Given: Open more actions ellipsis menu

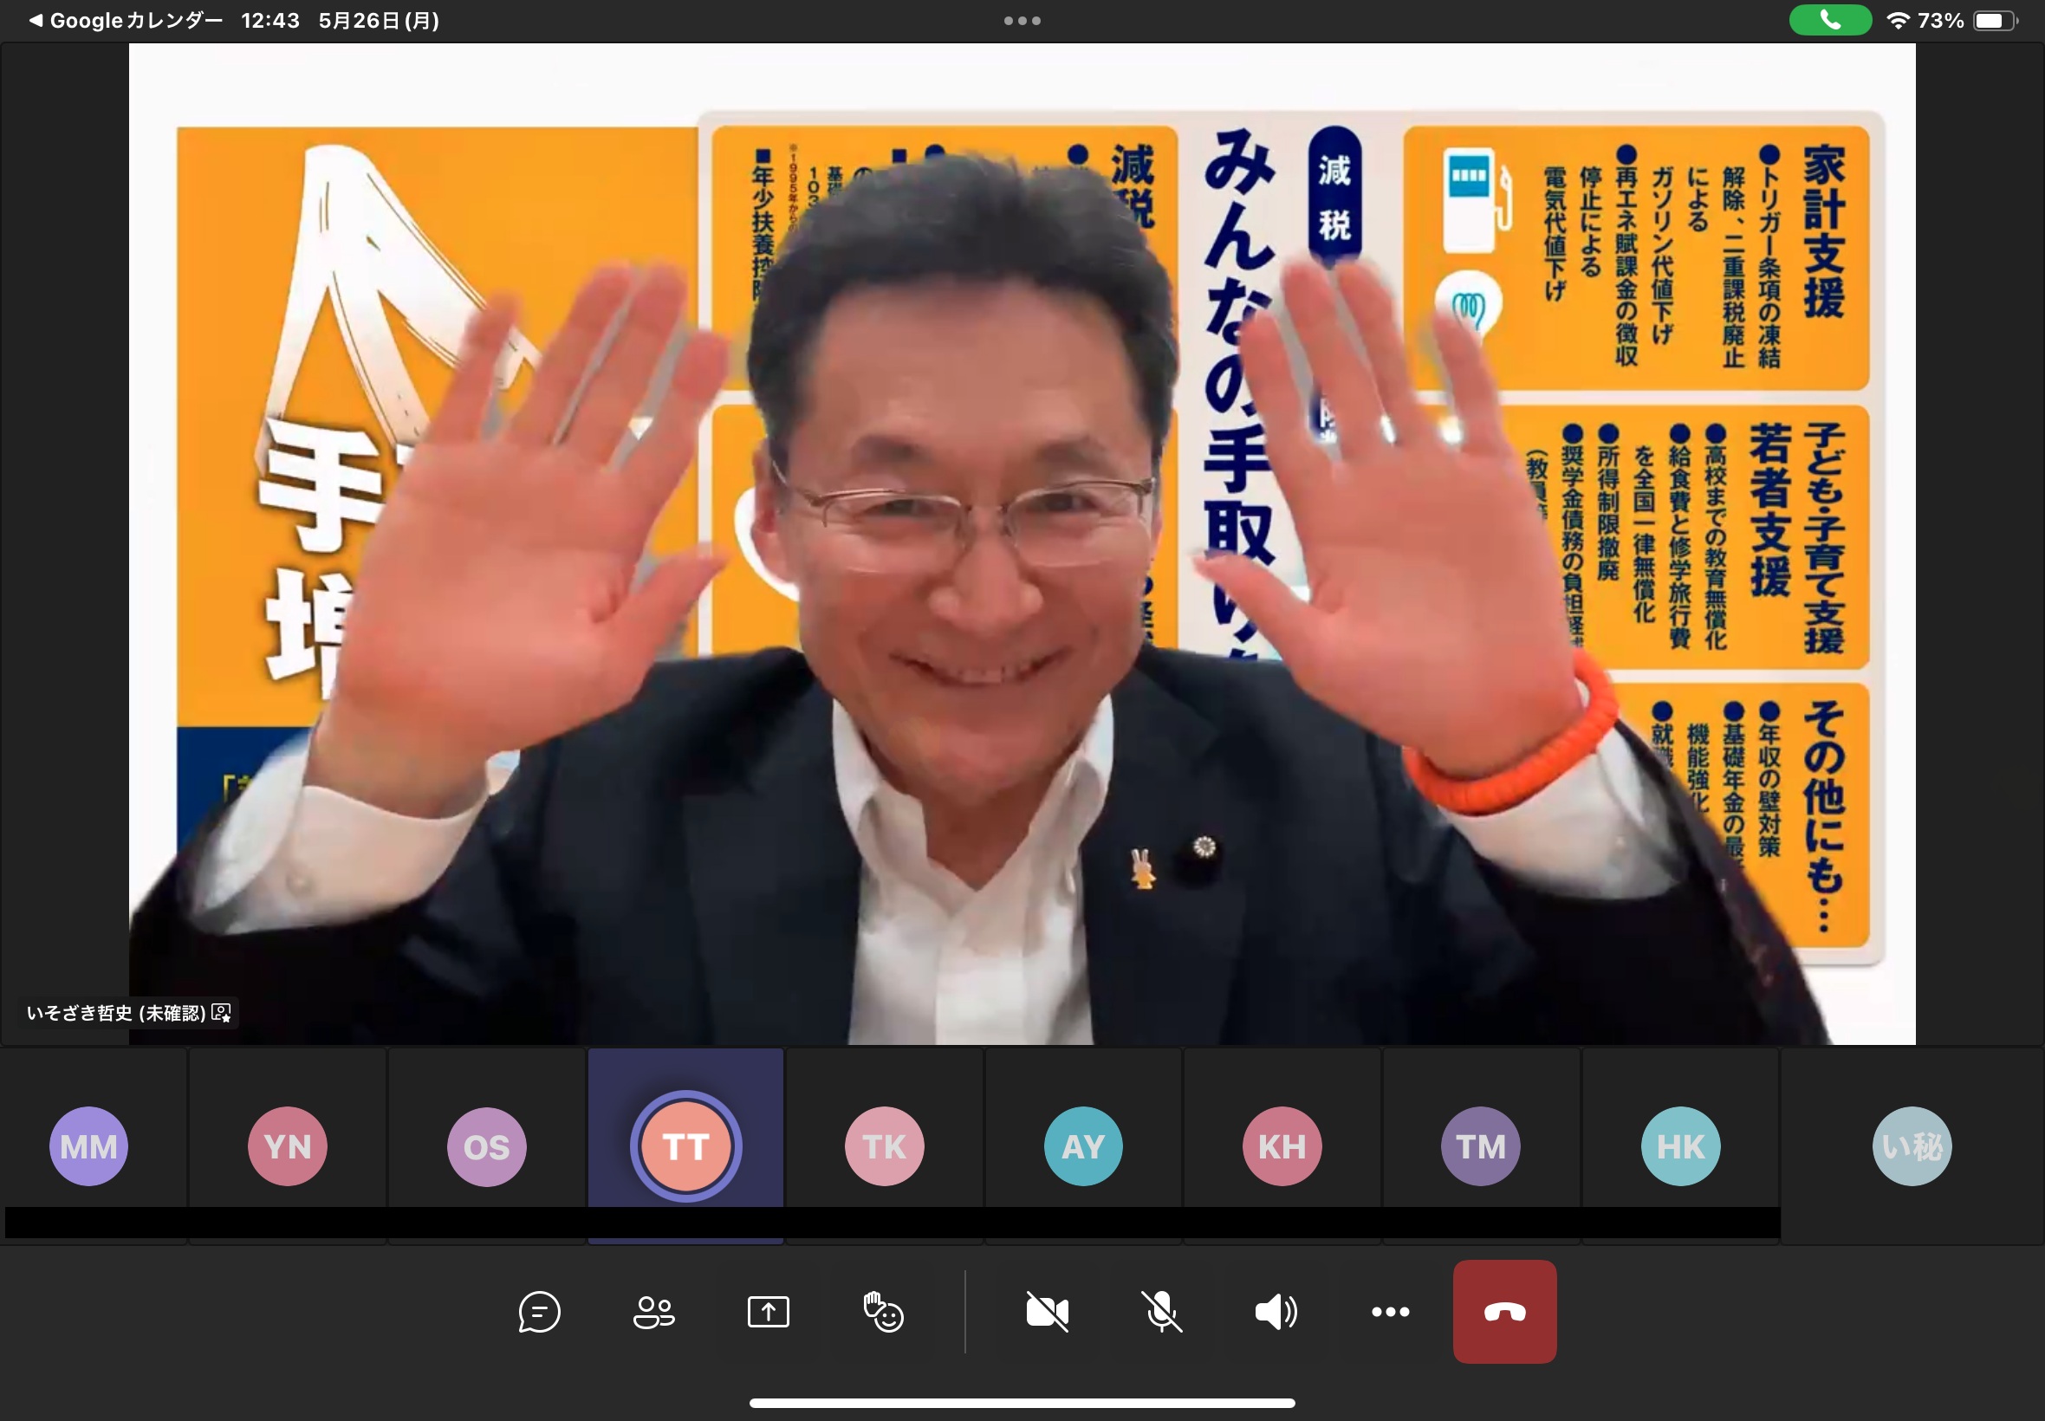Looking at the screenshot, I should click(x=1390, y=1312).
